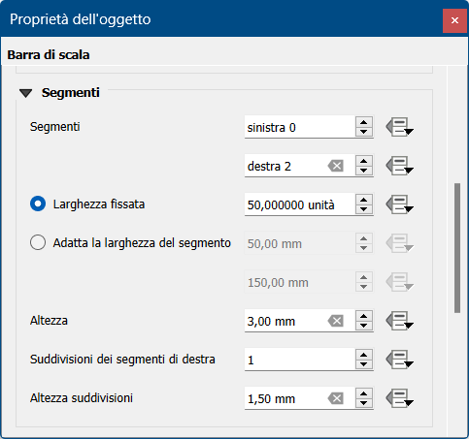The height and width of the screenshot is (439, 469).
Task: Decrease the Altezza value
Action: [364, 326]
